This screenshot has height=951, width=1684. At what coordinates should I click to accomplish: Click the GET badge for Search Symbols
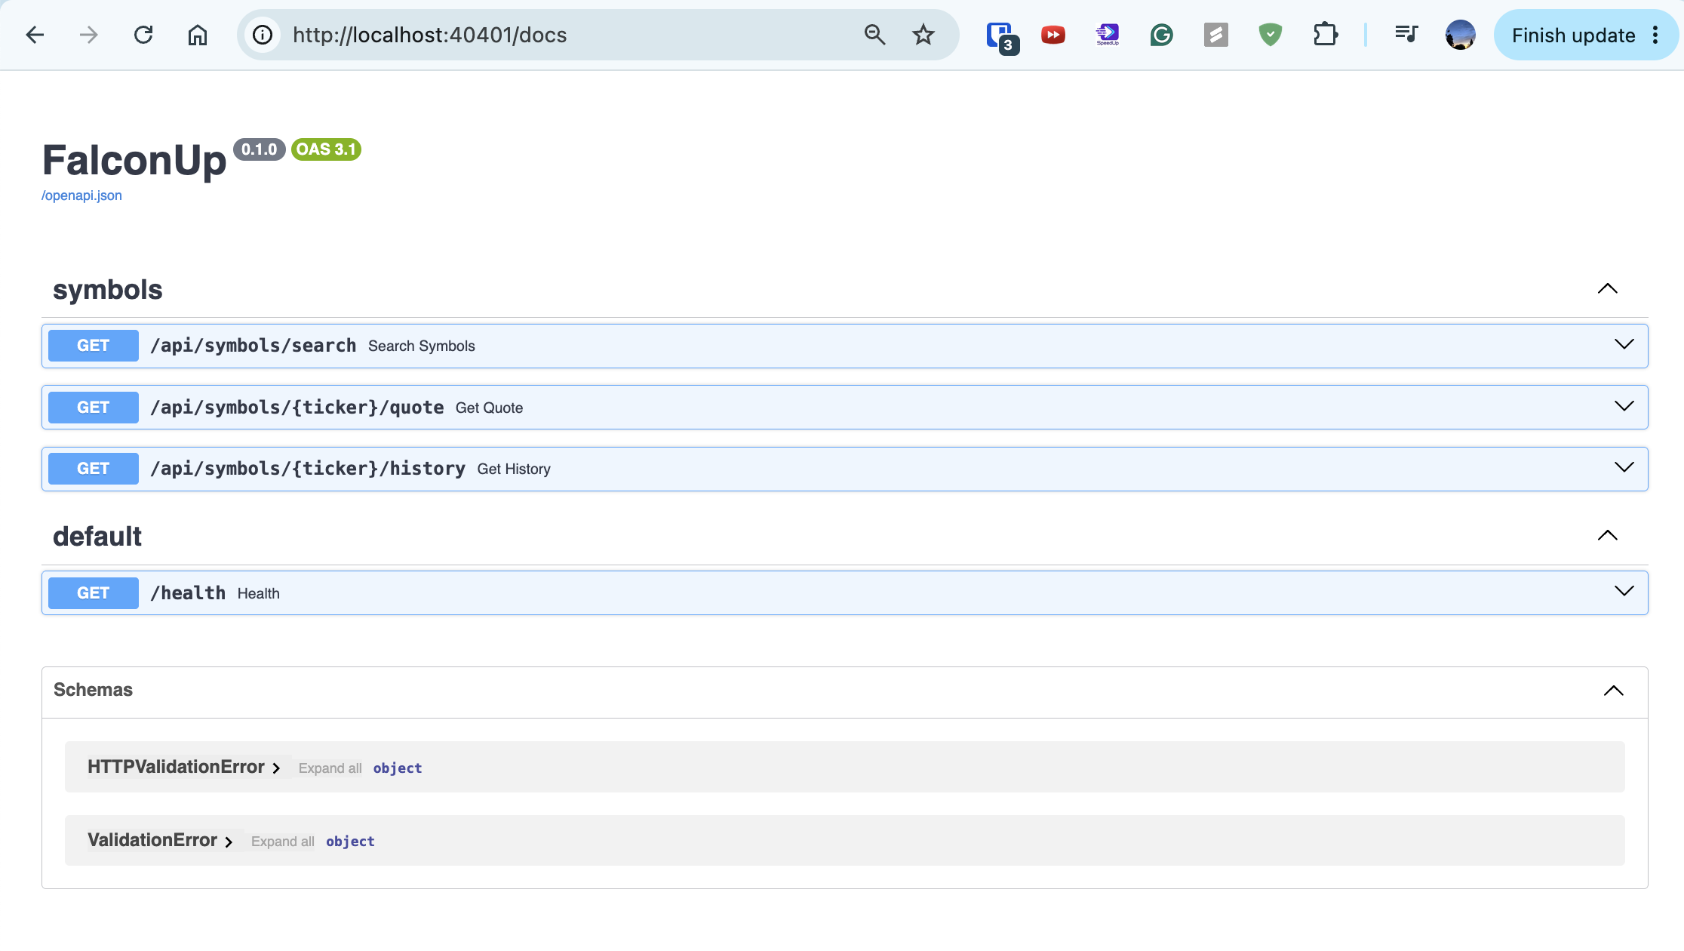pos(94,346)
